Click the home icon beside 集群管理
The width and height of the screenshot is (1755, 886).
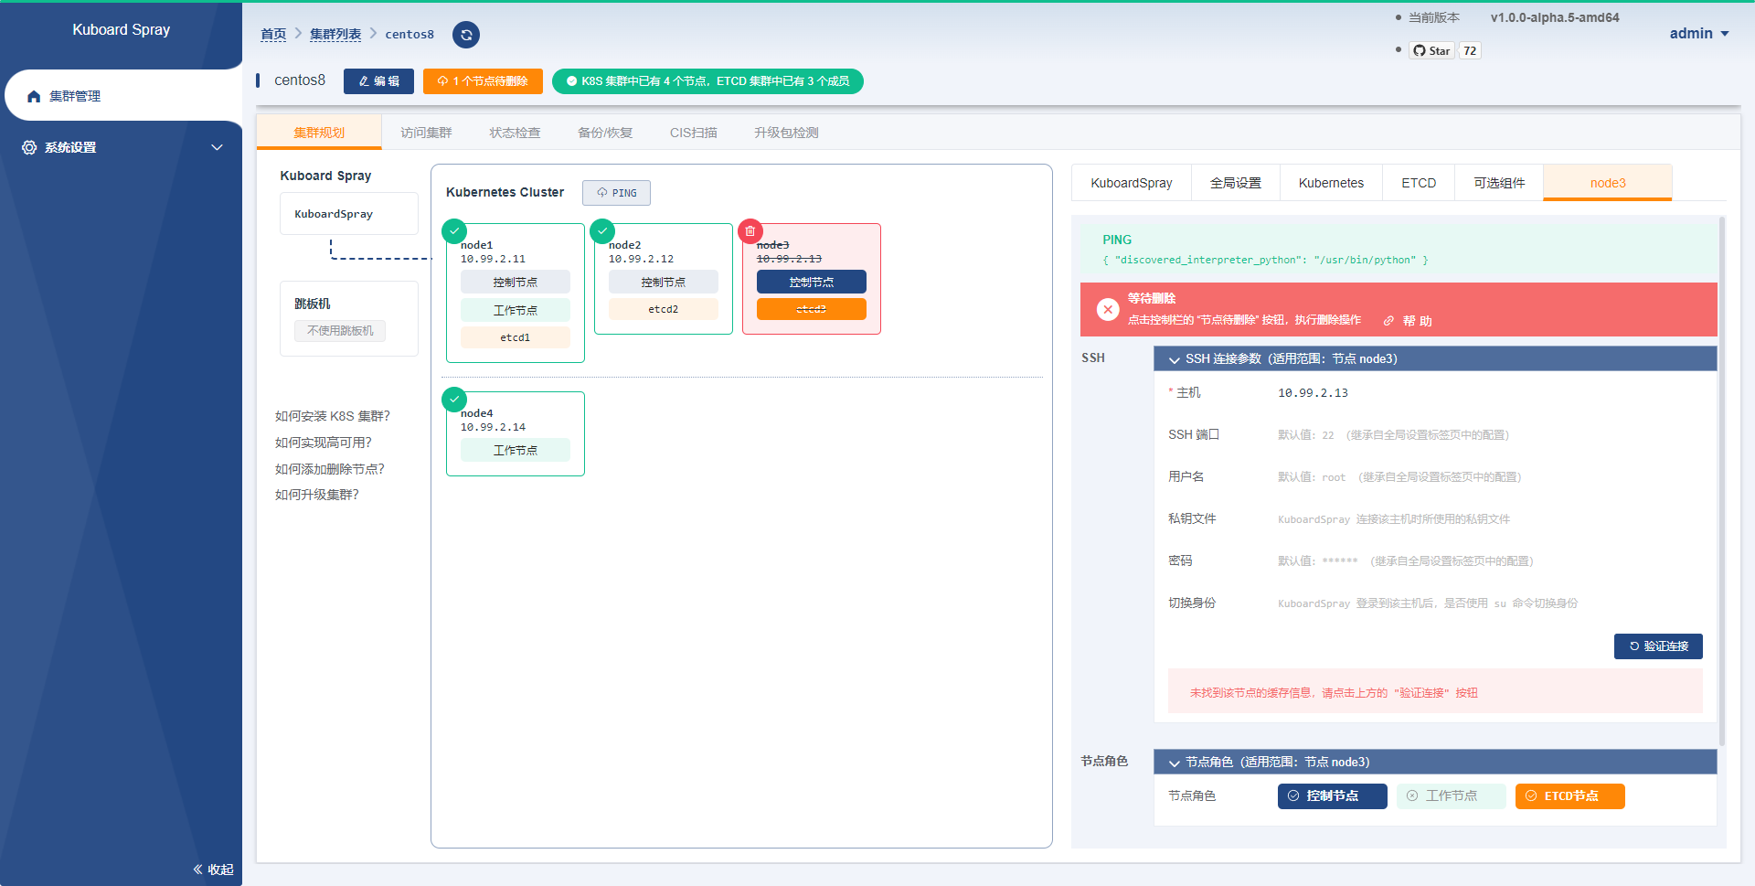tap(34, 96)
